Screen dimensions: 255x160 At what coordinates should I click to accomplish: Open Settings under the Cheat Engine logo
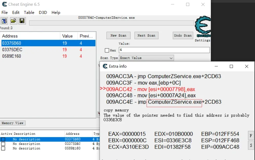pyautogui.click(x=203, y=40)
